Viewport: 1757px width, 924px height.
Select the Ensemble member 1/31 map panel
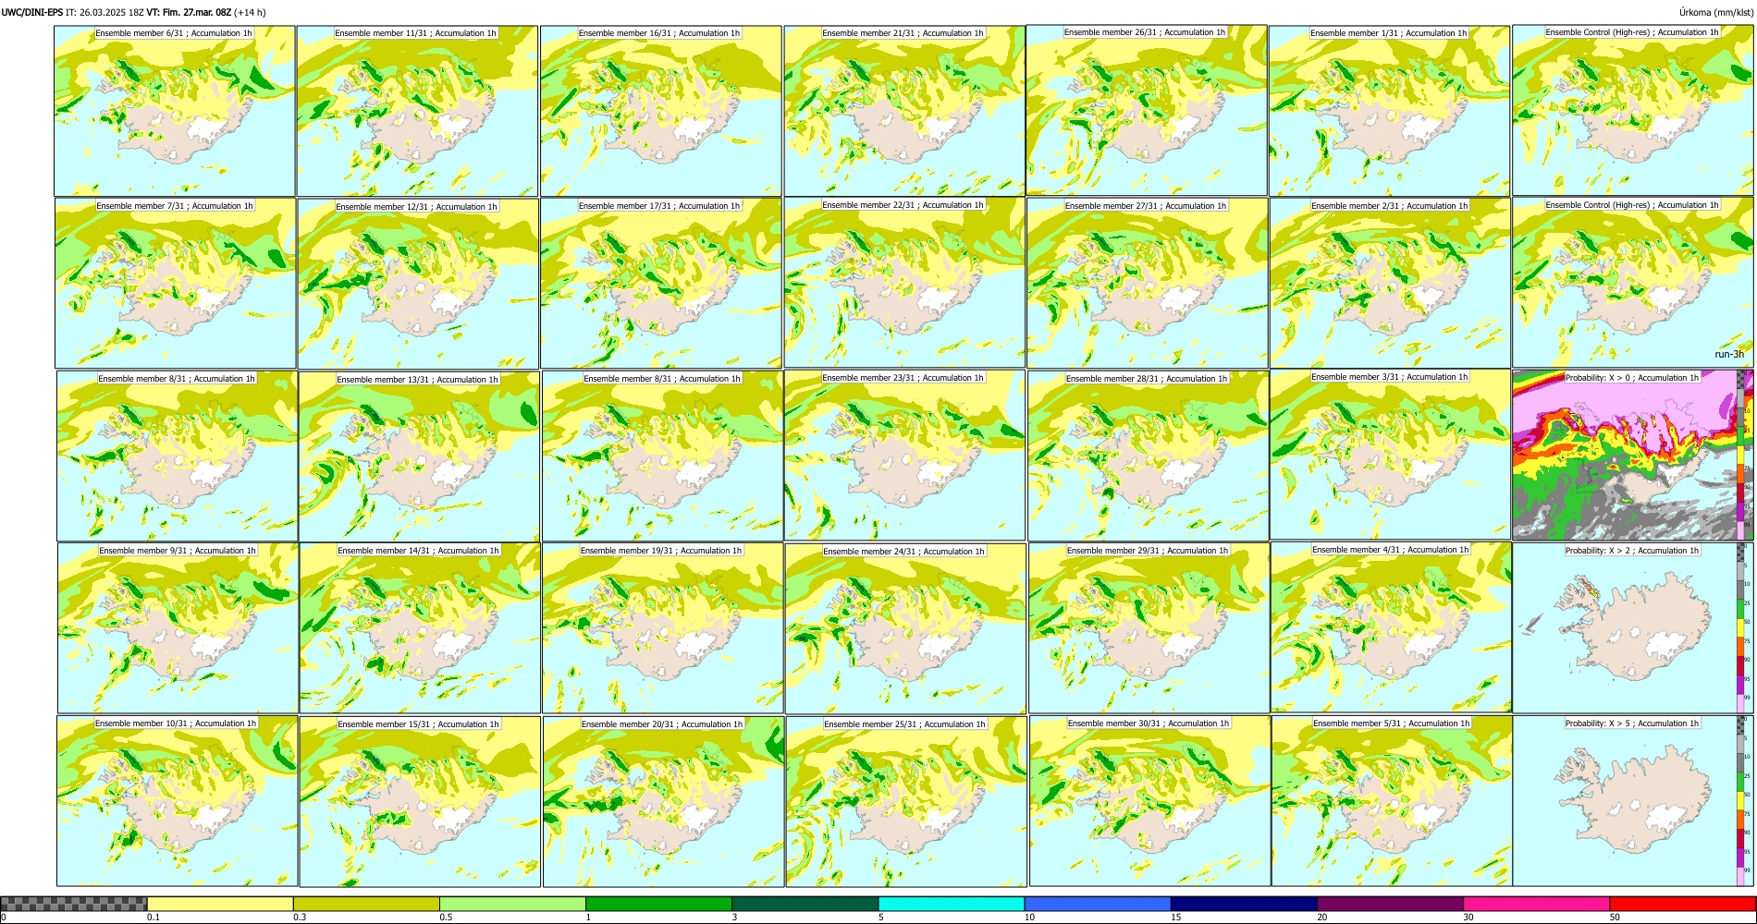coord(1389,111)
